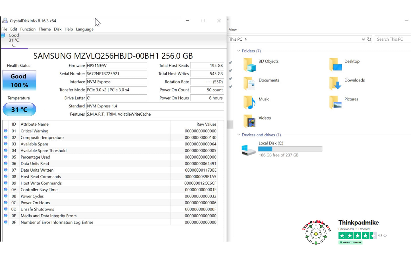Open the Function menu
411x258 pixels.
point(28,29)
